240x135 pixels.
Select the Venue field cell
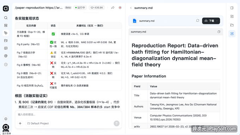pos(140,117)
